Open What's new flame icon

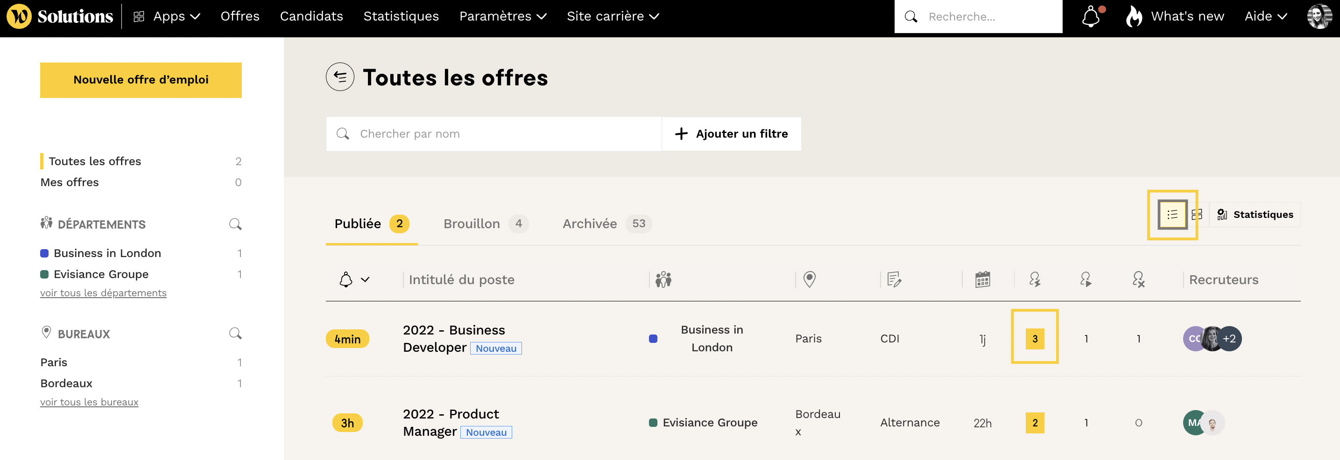tap(1134, 17)
